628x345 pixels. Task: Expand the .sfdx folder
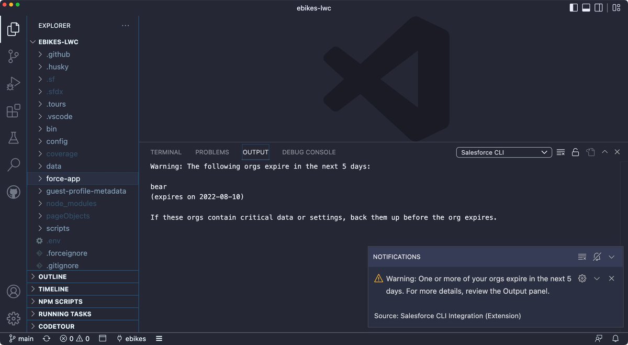coord(83,92)
